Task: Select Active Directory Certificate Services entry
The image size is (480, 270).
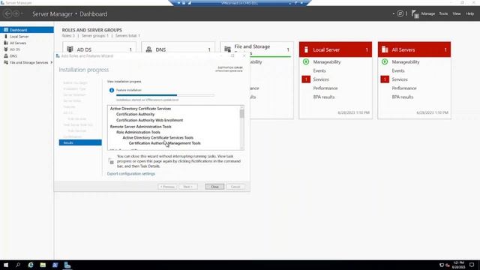Action: [140, 108]
